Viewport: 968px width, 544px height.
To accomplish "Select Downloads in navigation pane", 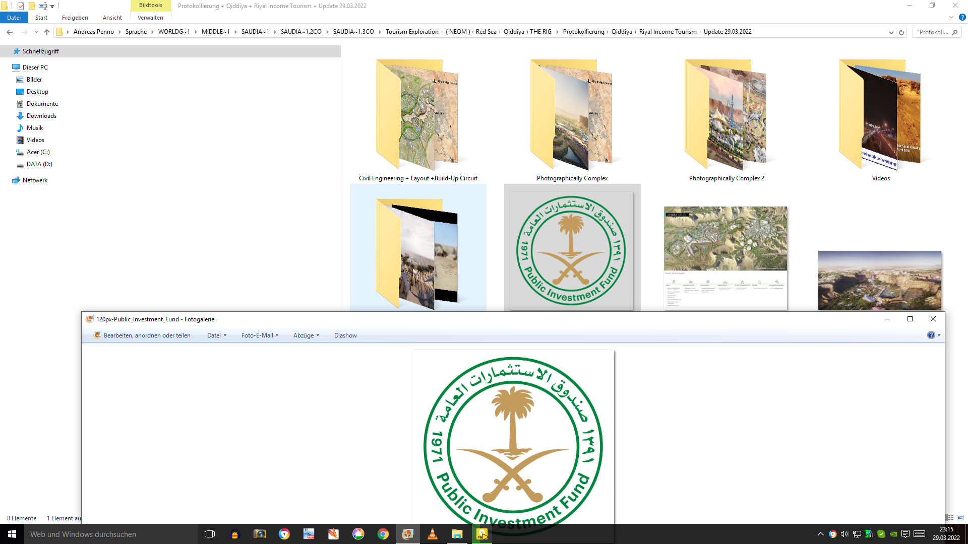I will click(41, 116).
